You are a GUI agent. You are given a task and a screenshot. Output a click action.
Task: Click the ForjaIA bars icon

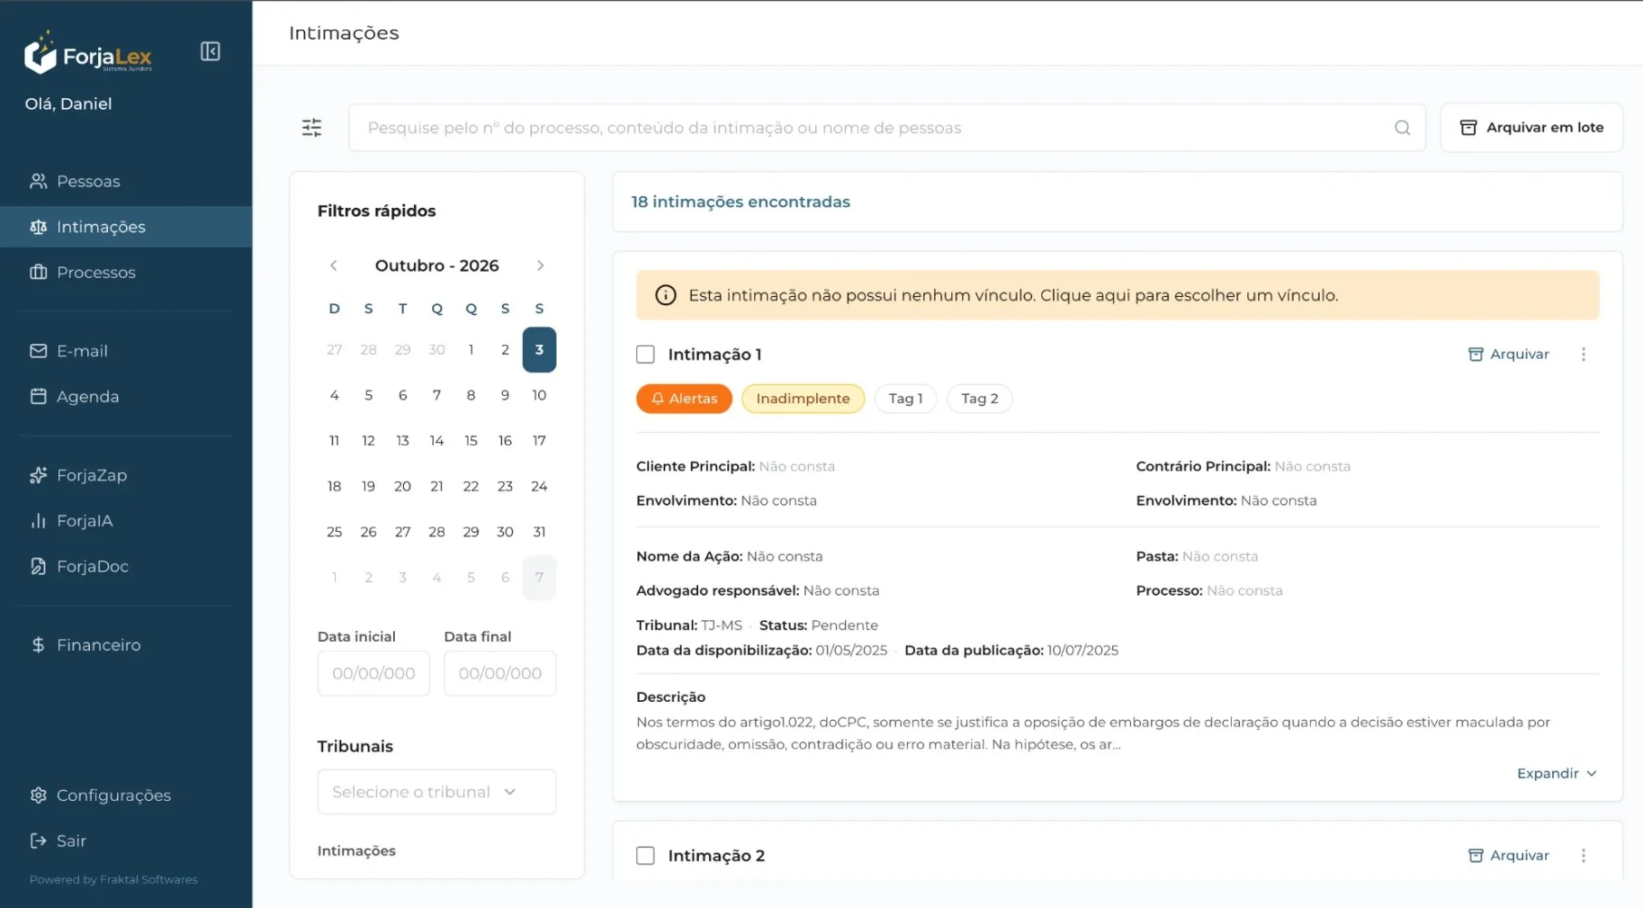coord(38,521)
